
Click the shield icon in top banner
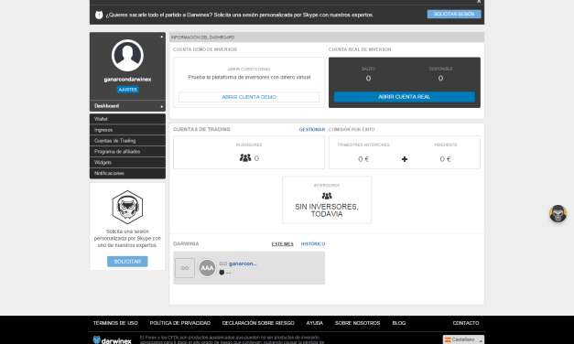pyautogui.click(x=99, y=15)
